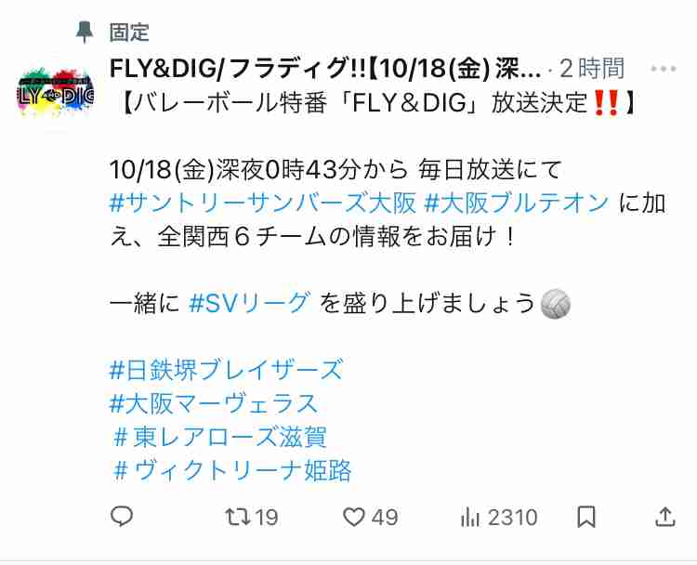Viewport: 697px width, 565px height.
Task: Open hashtag #日鉄堺ブレイザーズ
Action: pos(226,370)
